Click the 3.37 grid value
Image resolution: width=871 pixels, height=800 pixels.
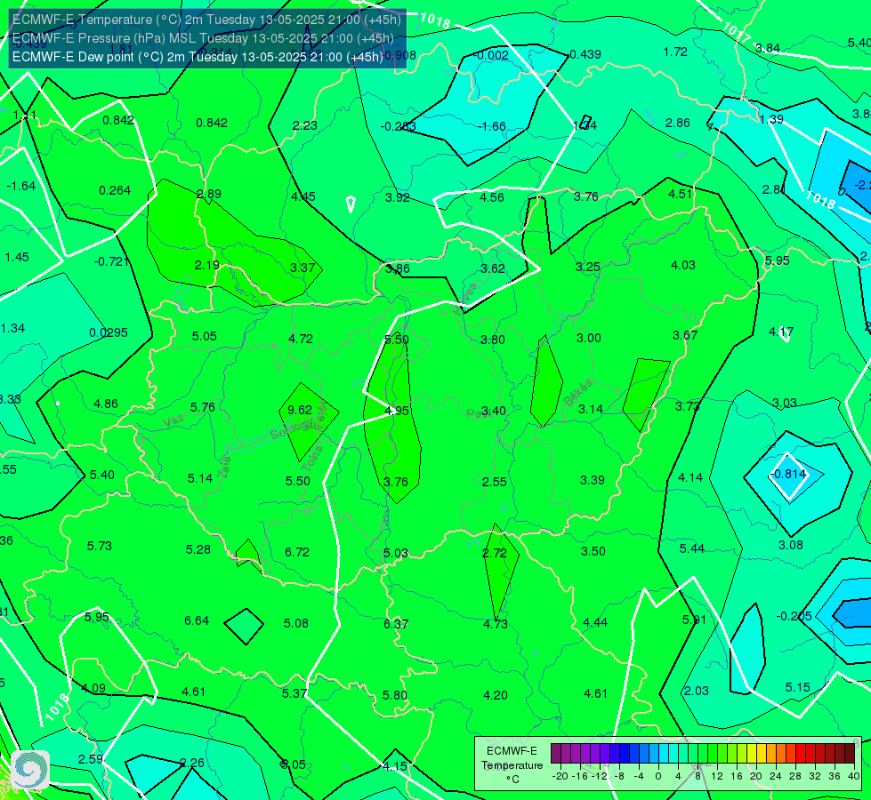(x=302, y=268)
